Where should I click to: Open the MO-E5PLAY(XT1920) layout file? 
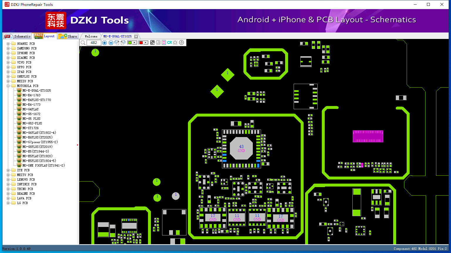(x=38, y=156)
